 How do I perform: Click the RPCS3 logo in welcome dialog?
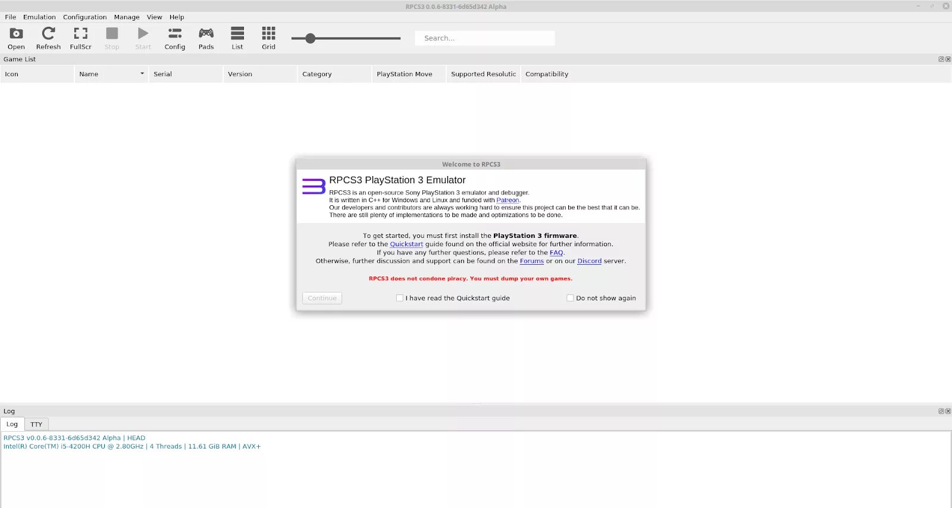click(x=314, y=186)
